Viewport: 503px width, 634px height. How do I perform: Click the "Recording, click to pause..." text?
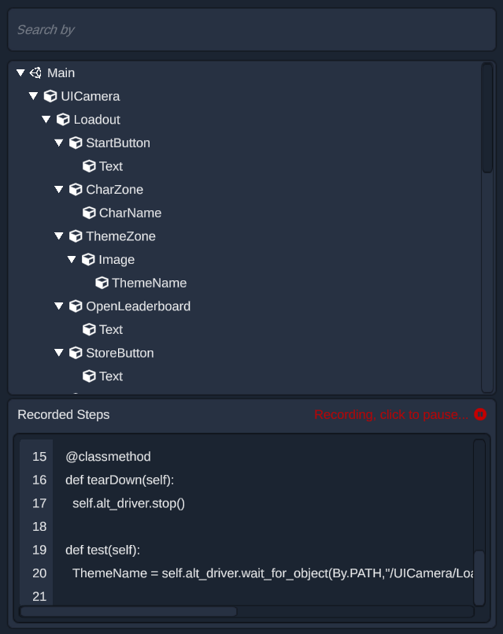[390, 415]
